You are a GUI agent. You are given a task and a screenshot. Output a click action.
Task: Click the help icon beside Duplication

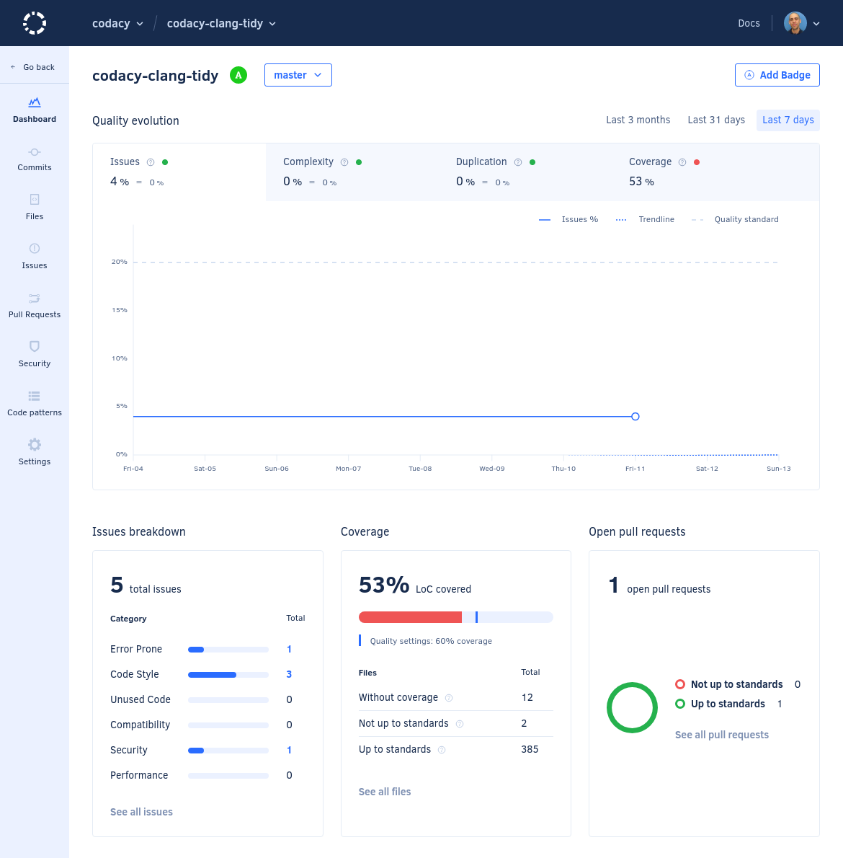518,162
